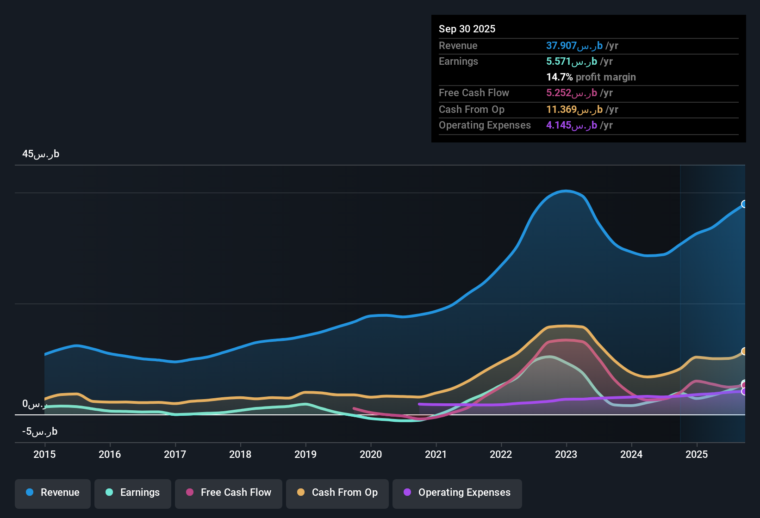Click the Revenue endpoint marker on the chart
Image resolution: width=760 pixels, height=518 pixels.
744,204
